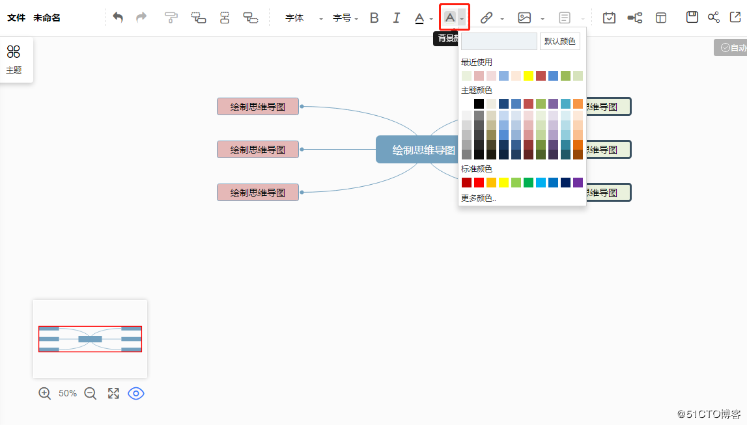This screenshot has height=425, width=747.
Task: Expand the note dropdown arrow
Action: coord(583,19)
